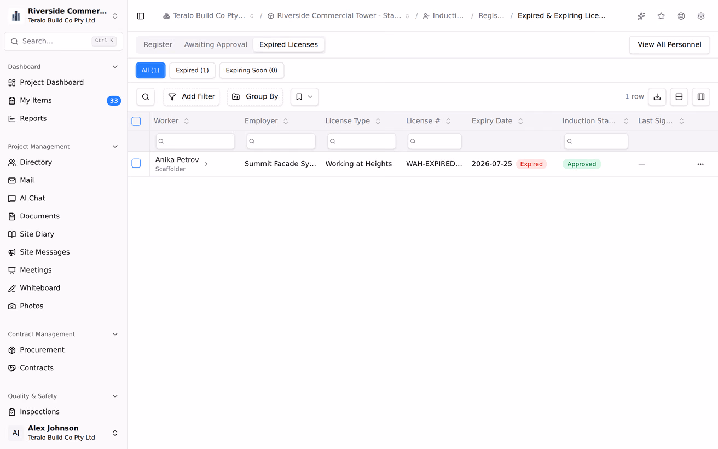Collapse the Project Management section
Image resolution: width=718 pixels, height=449 pixels.
tap(115, 147)
